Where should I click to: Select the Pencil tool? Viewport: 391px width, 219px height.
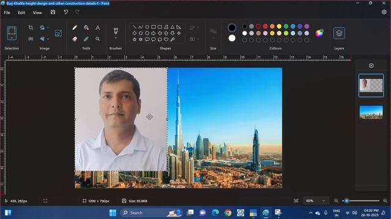click(75, 27)
